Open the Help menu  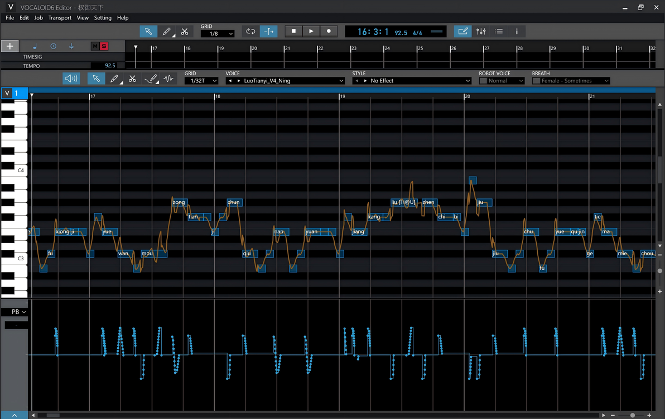click(x=123, y=18)
